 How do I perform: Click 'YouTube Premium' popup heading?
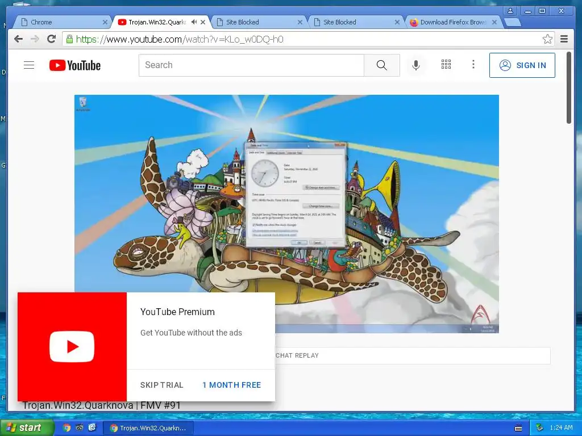coord(177,312)
